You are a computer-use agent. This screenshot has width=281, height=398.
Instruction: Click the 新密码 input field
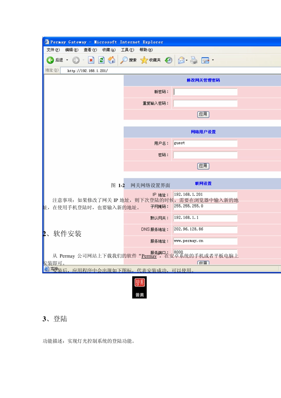coord(205,92)
